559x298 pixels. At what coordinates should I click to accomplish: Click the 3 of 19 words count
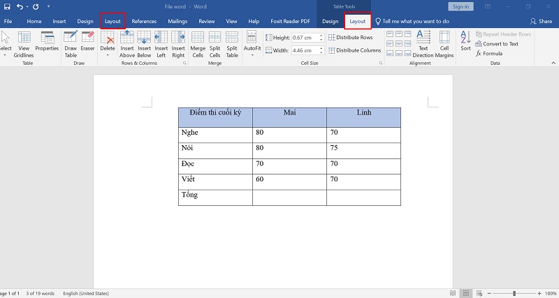pyautogui.click(x=40, y=293)
